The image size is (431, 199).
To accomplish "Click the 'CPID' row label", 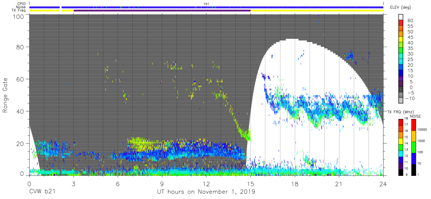I will tap(21, 4).
